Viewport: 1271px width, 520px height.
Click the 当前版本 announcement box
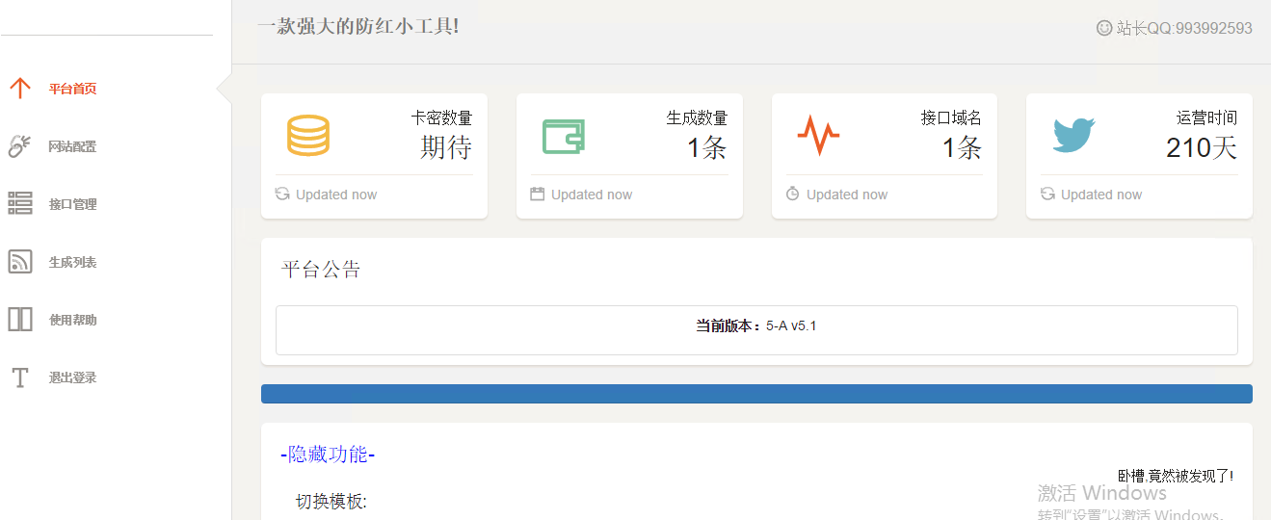click(x=756, y=330)
